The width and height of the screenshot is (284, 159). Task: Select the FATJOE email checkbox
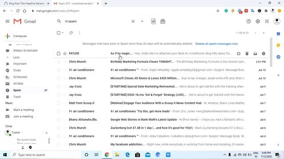(59, 53)
